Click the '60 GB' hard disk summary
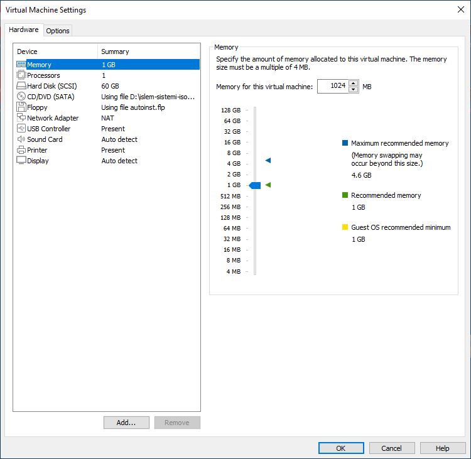The image size is (471, 459). (x=111, y=86)
